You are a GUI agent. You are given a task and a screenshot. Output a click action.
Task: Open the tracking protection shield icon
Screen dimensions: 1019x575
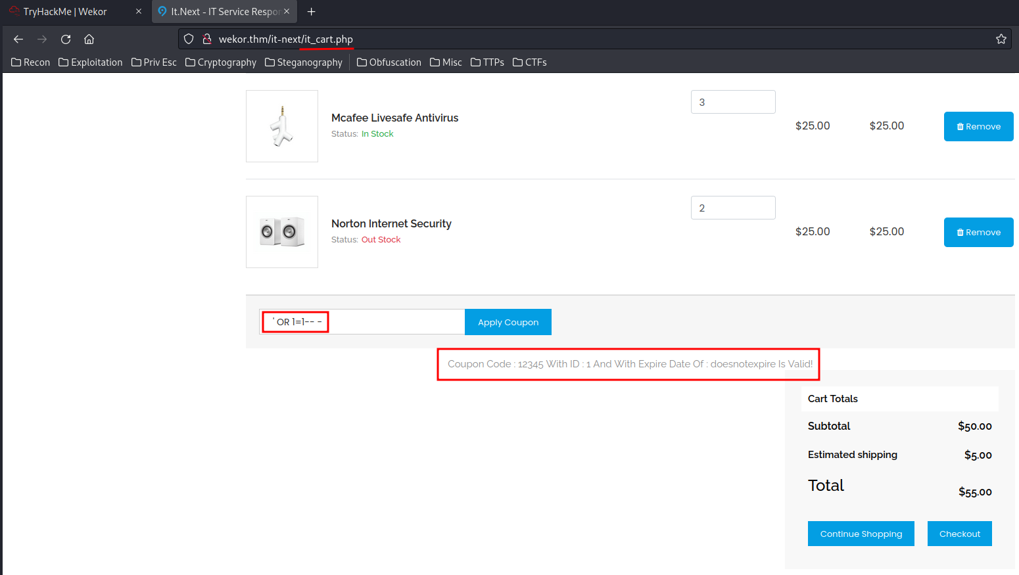pyautogui.click(x=189, y=39)
